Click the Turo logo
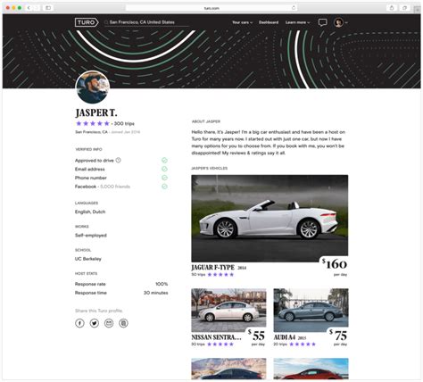The width and height of the screenshot is (423, 382). point(87,22)
